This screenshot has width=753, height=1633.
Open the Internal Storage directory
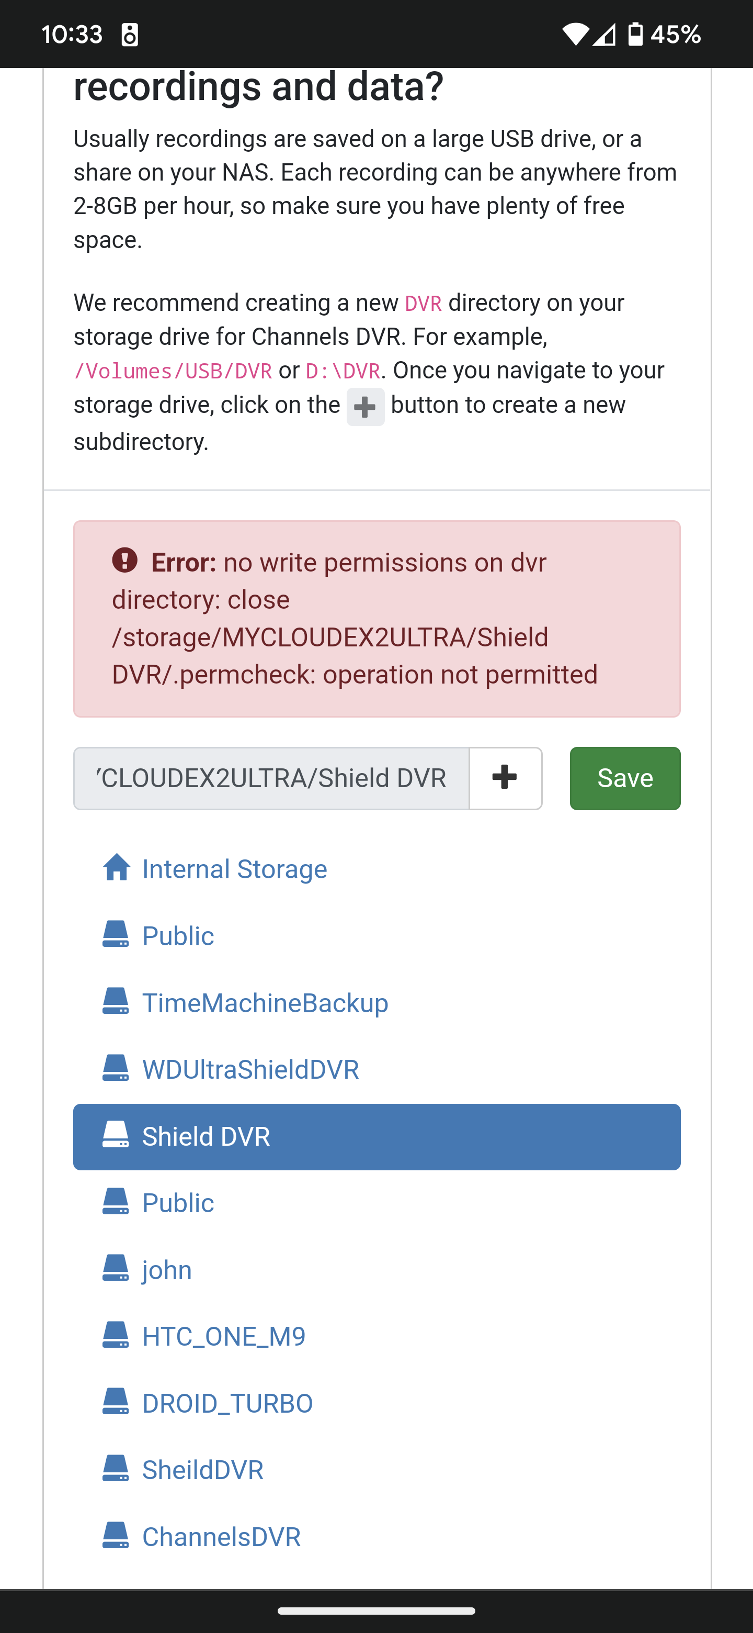(x=234, y=868)
